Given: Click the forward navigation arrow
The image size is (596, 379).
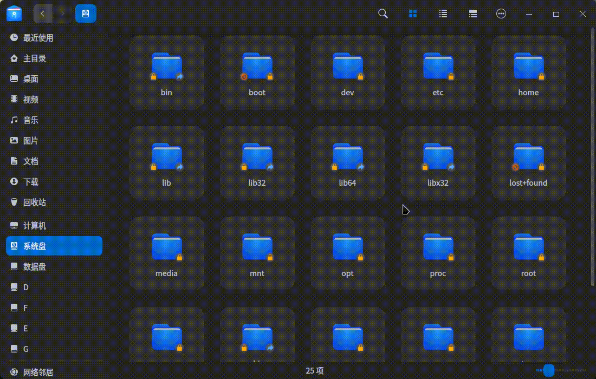Looking at the screenshot, I should [62, 14].
